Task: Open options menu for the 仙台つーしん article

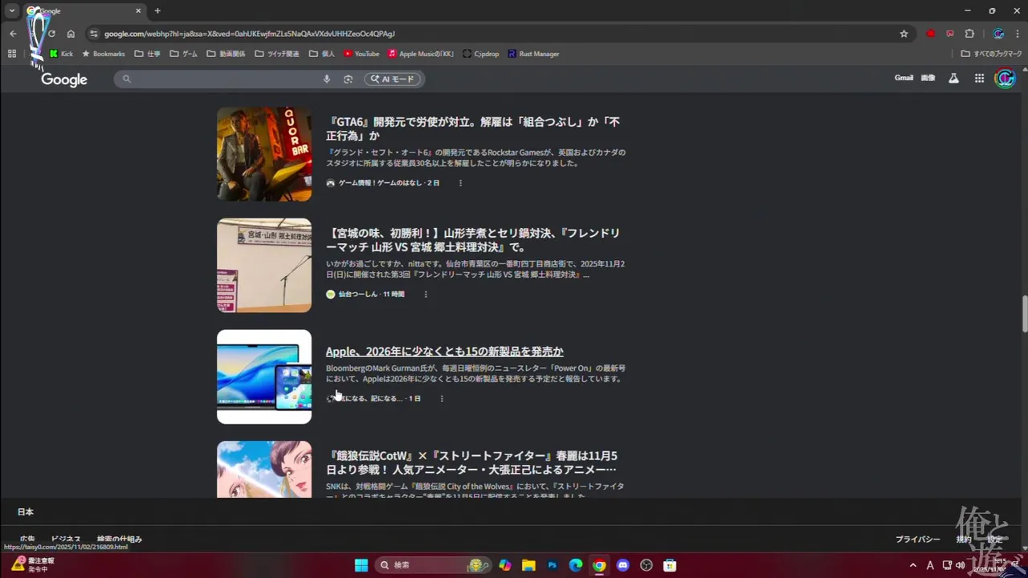Action: (426, 295)
